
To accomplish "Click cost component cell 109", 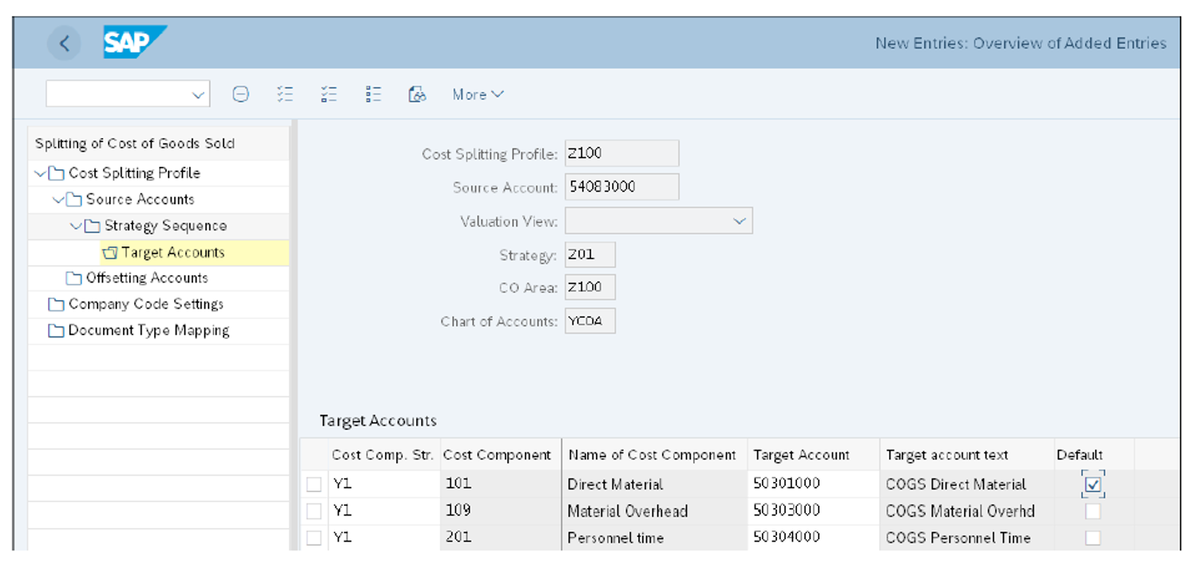I will point(500,511).
